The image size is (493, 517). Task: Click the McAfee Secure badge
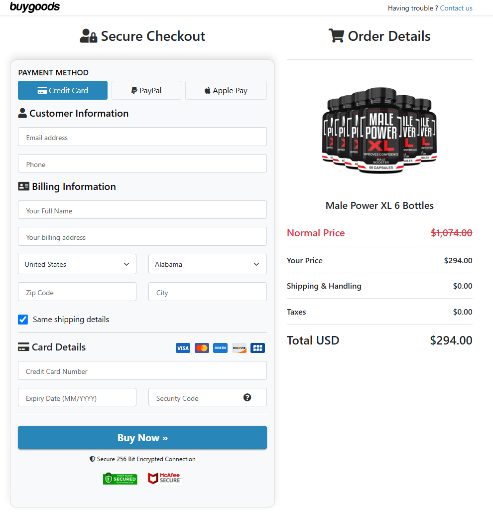point(164,478)
